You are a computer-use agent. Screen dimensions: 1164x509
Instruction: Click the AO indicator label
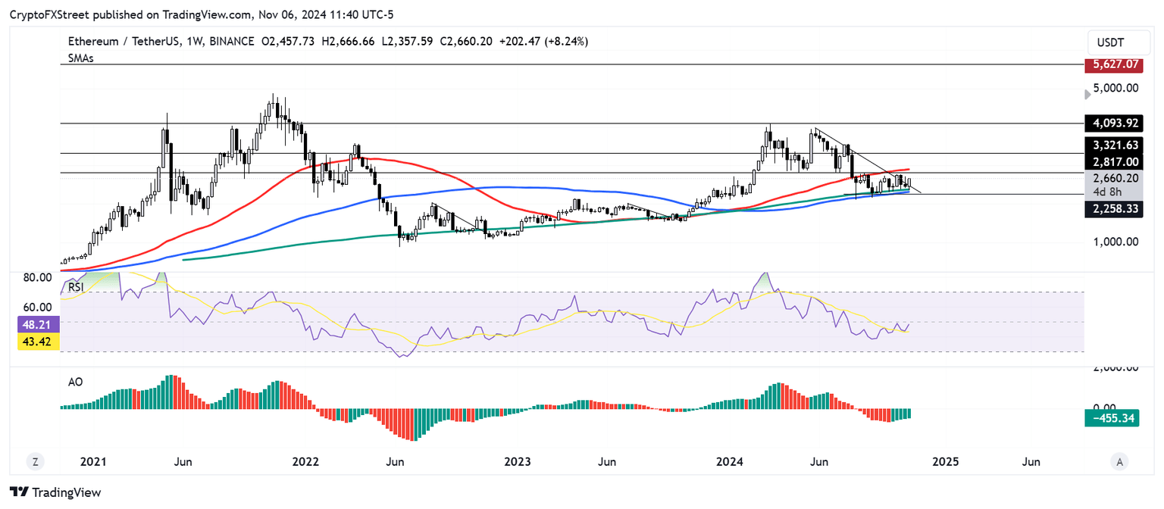[75, 383]
